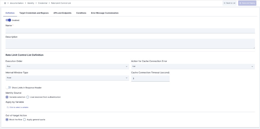Click Save and Deploy button
Viewport: 260px width, 129px height.
(x=247, y=3)
